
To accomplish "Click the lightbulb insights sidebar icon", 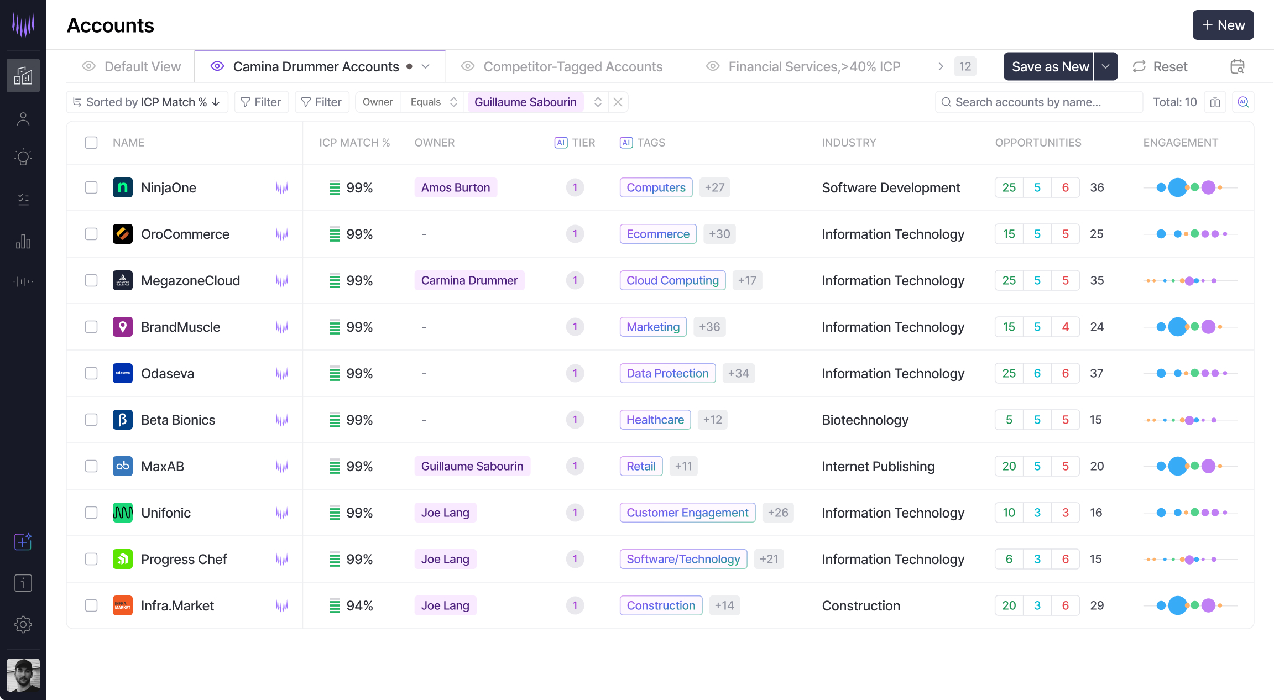I will click(x=23, y=158).
